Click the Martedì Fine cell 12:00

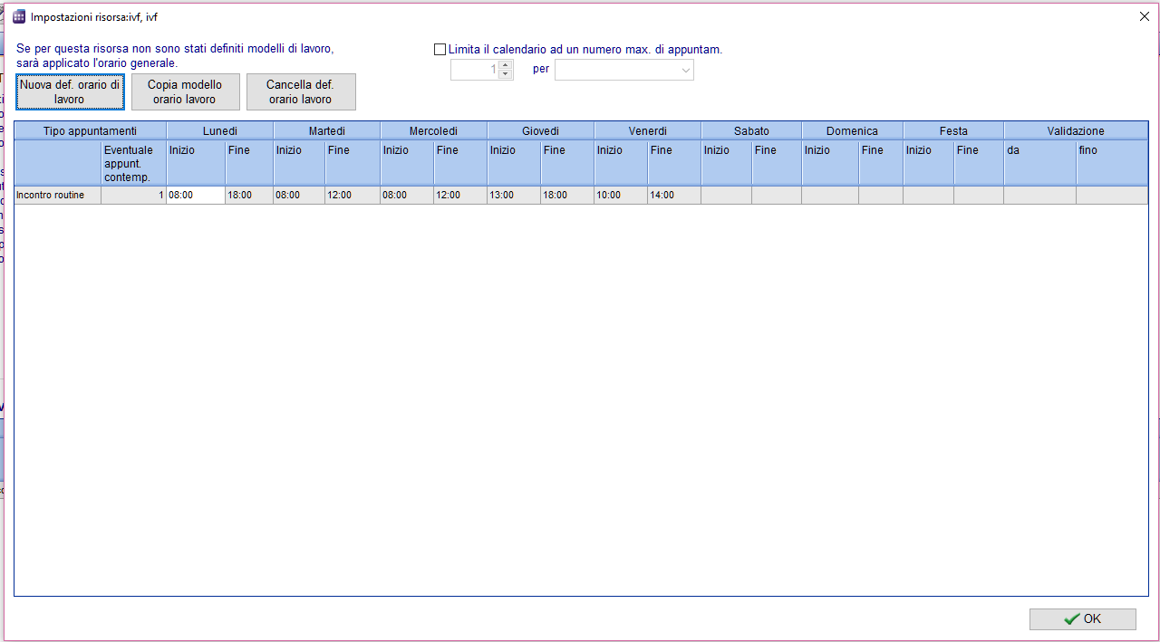[353, 195]
